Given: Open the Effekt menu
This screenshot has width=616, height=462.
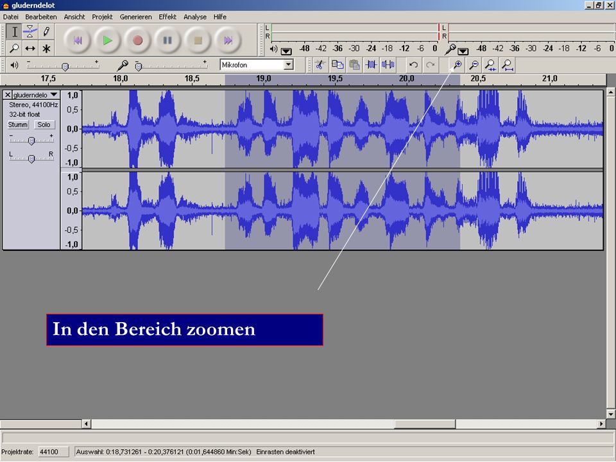Looking at the screenshot, I should click(167, 17).
